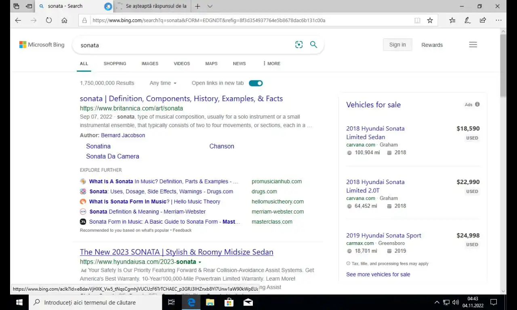Screen dimensions: 517x310
Task: Open the Mail app from taskbar
Action: tap(248, 302)
